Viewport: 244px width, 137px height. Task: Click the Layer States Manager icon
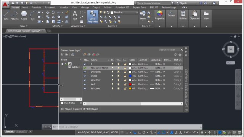tap(72, 54)
